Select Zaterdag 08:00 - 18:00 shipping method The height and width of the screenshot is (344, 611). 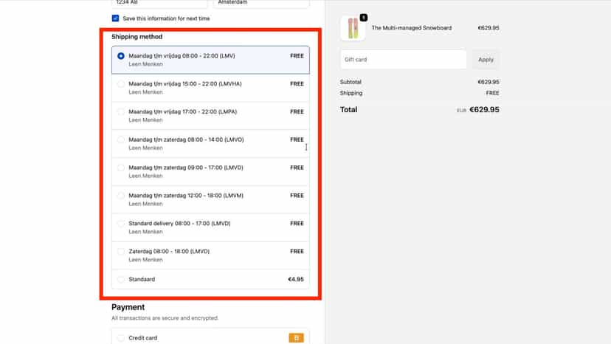tap(210, 255)
